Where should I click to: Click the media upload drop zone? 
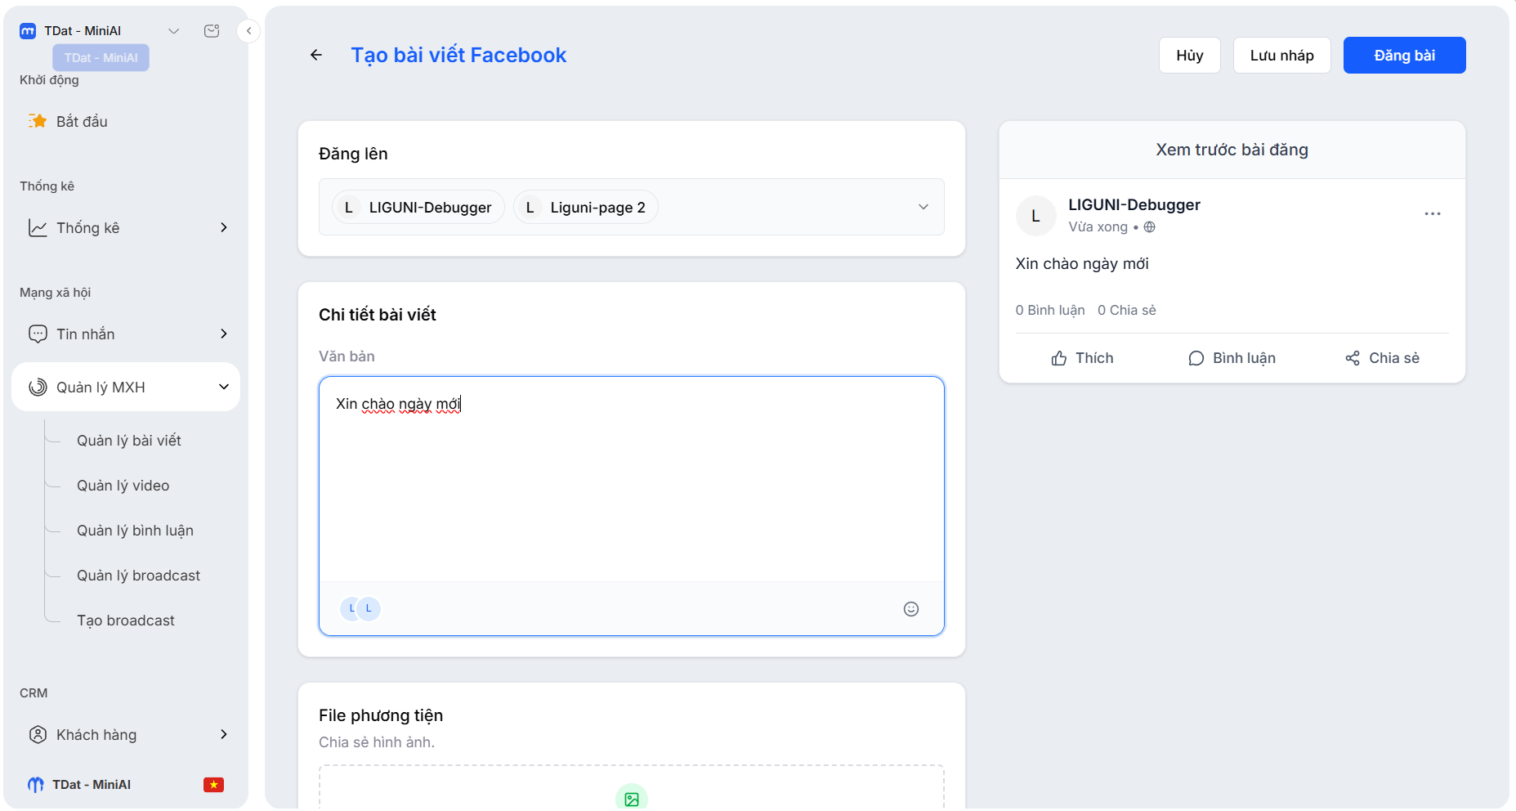pyautogui.click(x=632, y=788)
